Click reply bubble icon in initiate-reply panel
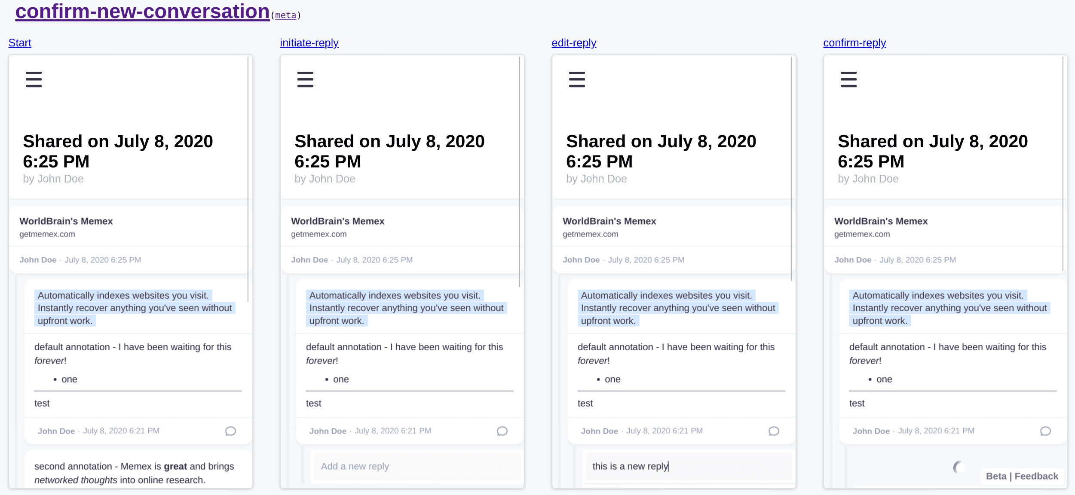The image size is (1075, 495). pos(502,431)
